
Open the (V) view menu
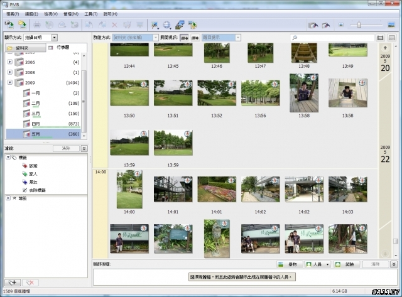tap(51, 14)
